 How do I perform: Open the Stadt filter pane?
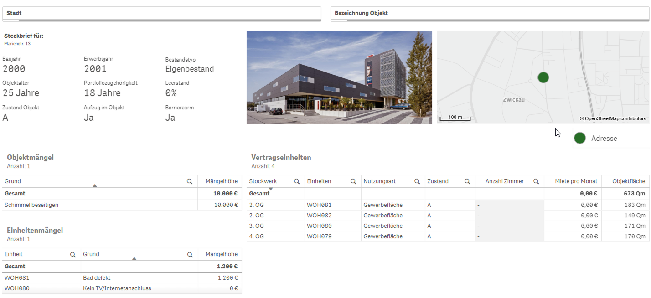coord(162,14)
